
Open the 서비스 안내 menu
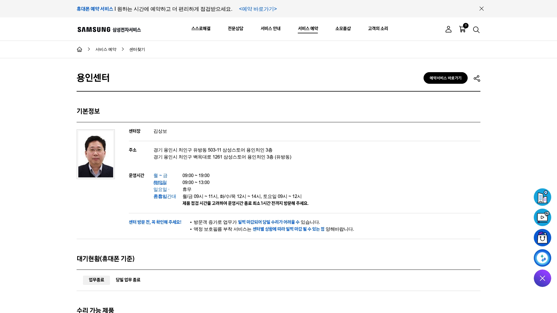point(270,28)
